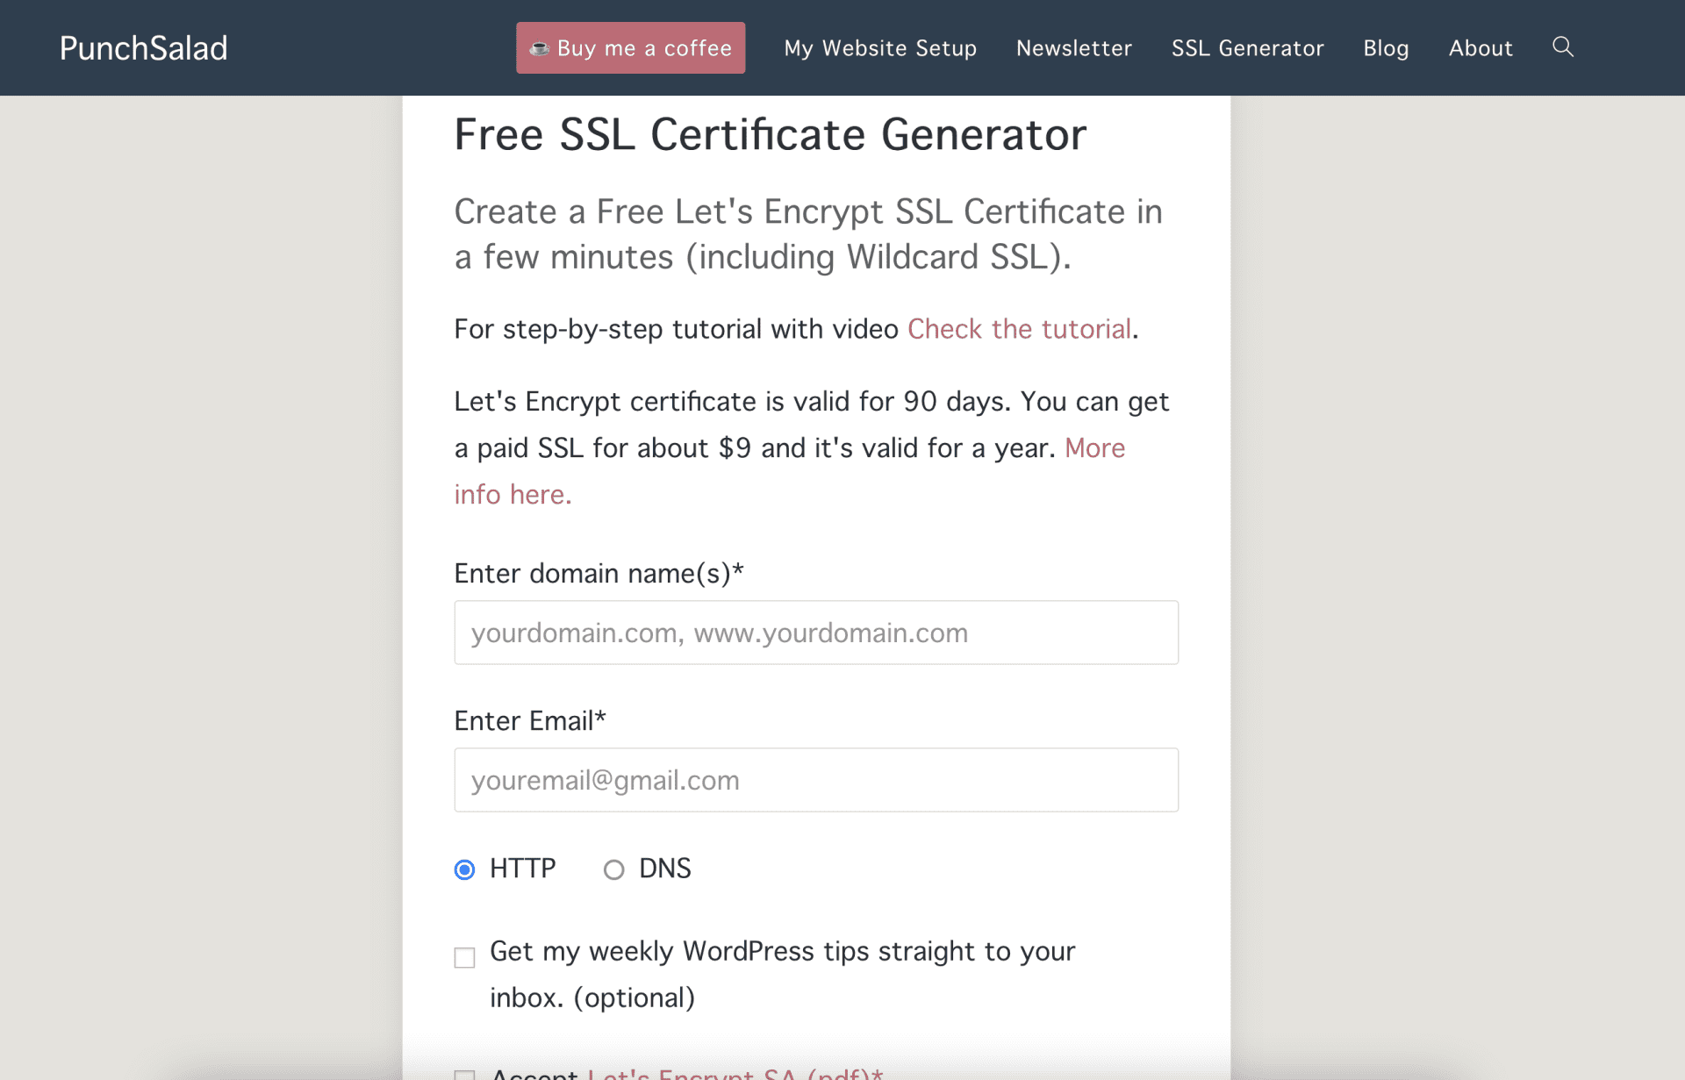Click the 'Enter domain name(s)*' label
Image resolution: width=1685 pixels, height=1080 pixels.
point(599,573)
